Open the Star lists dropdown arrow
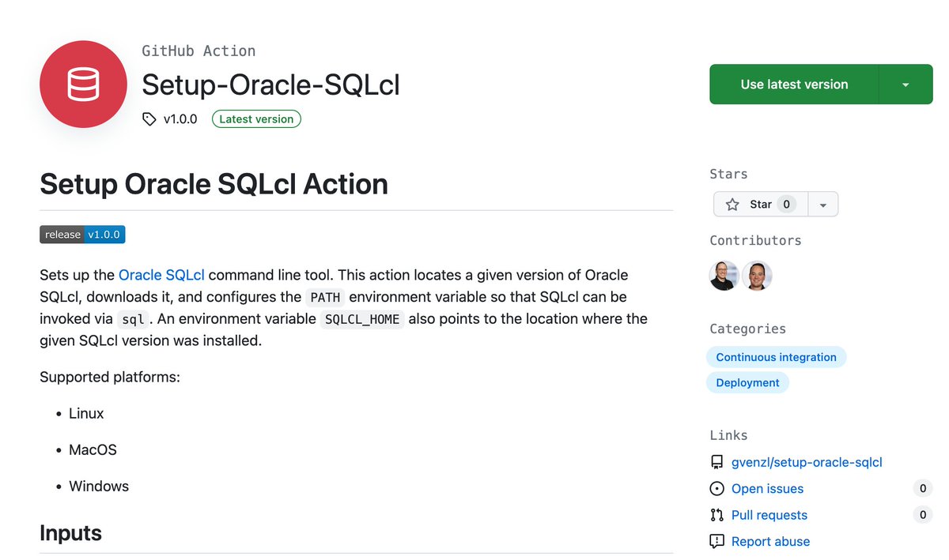 coord(822,205)
